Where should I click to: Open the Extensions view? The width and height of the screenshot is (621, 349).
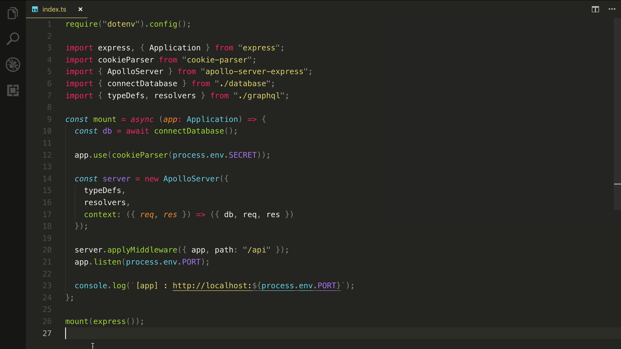point(12,90)
